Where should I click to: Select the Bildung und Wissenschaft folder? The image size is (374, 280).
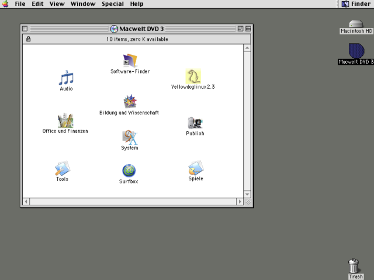(x=130, y=101)
